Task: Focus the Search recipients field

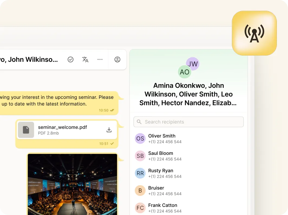Action: coord(189,122)
